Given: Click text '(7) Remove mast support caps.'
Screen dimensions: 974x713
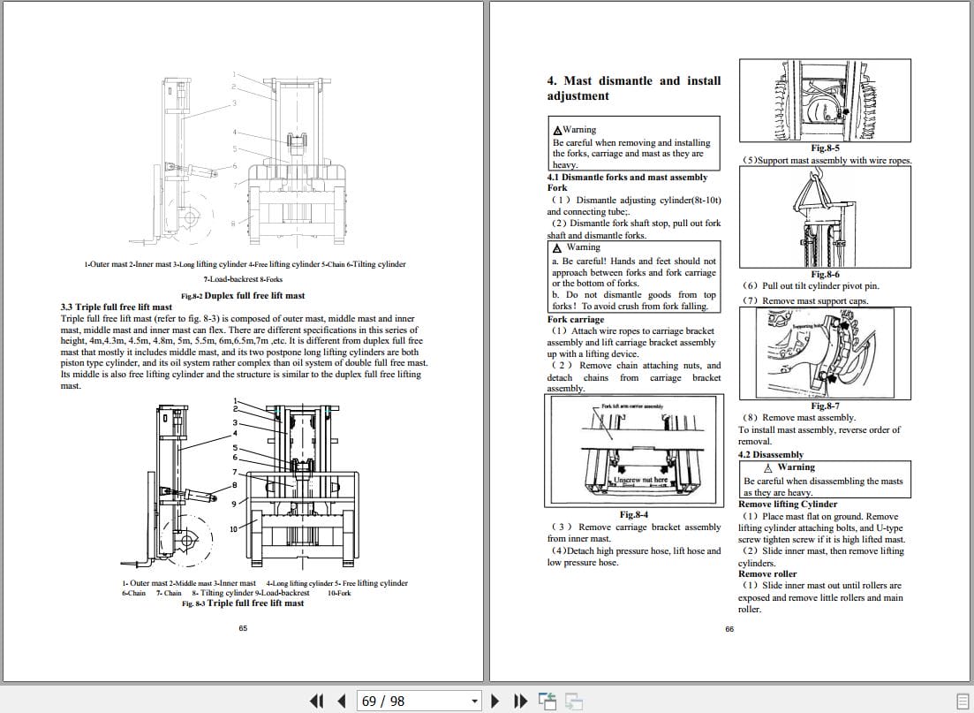Looking at the screenshot, I should (x=805, y=301).
